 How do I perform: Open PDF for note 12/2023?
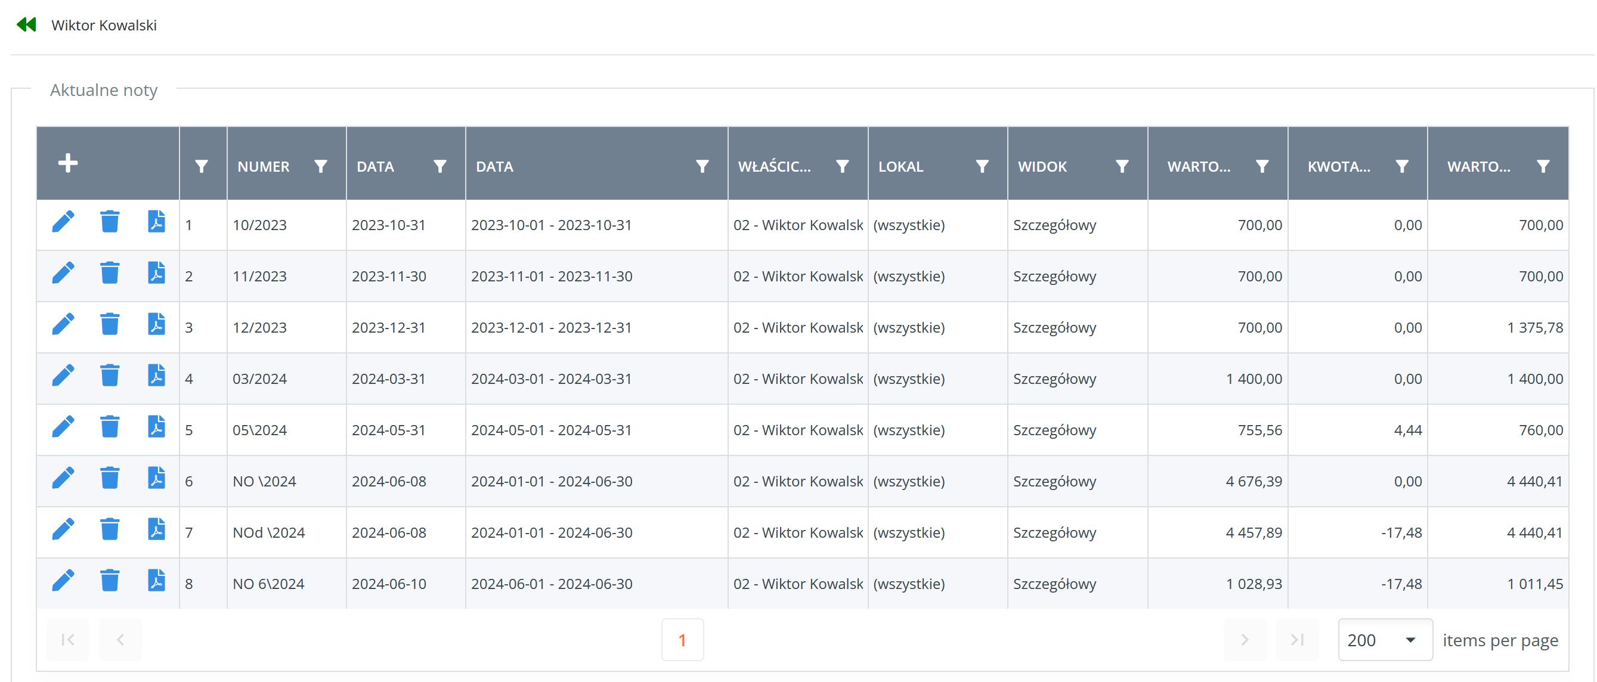click(x=156, y=325)
